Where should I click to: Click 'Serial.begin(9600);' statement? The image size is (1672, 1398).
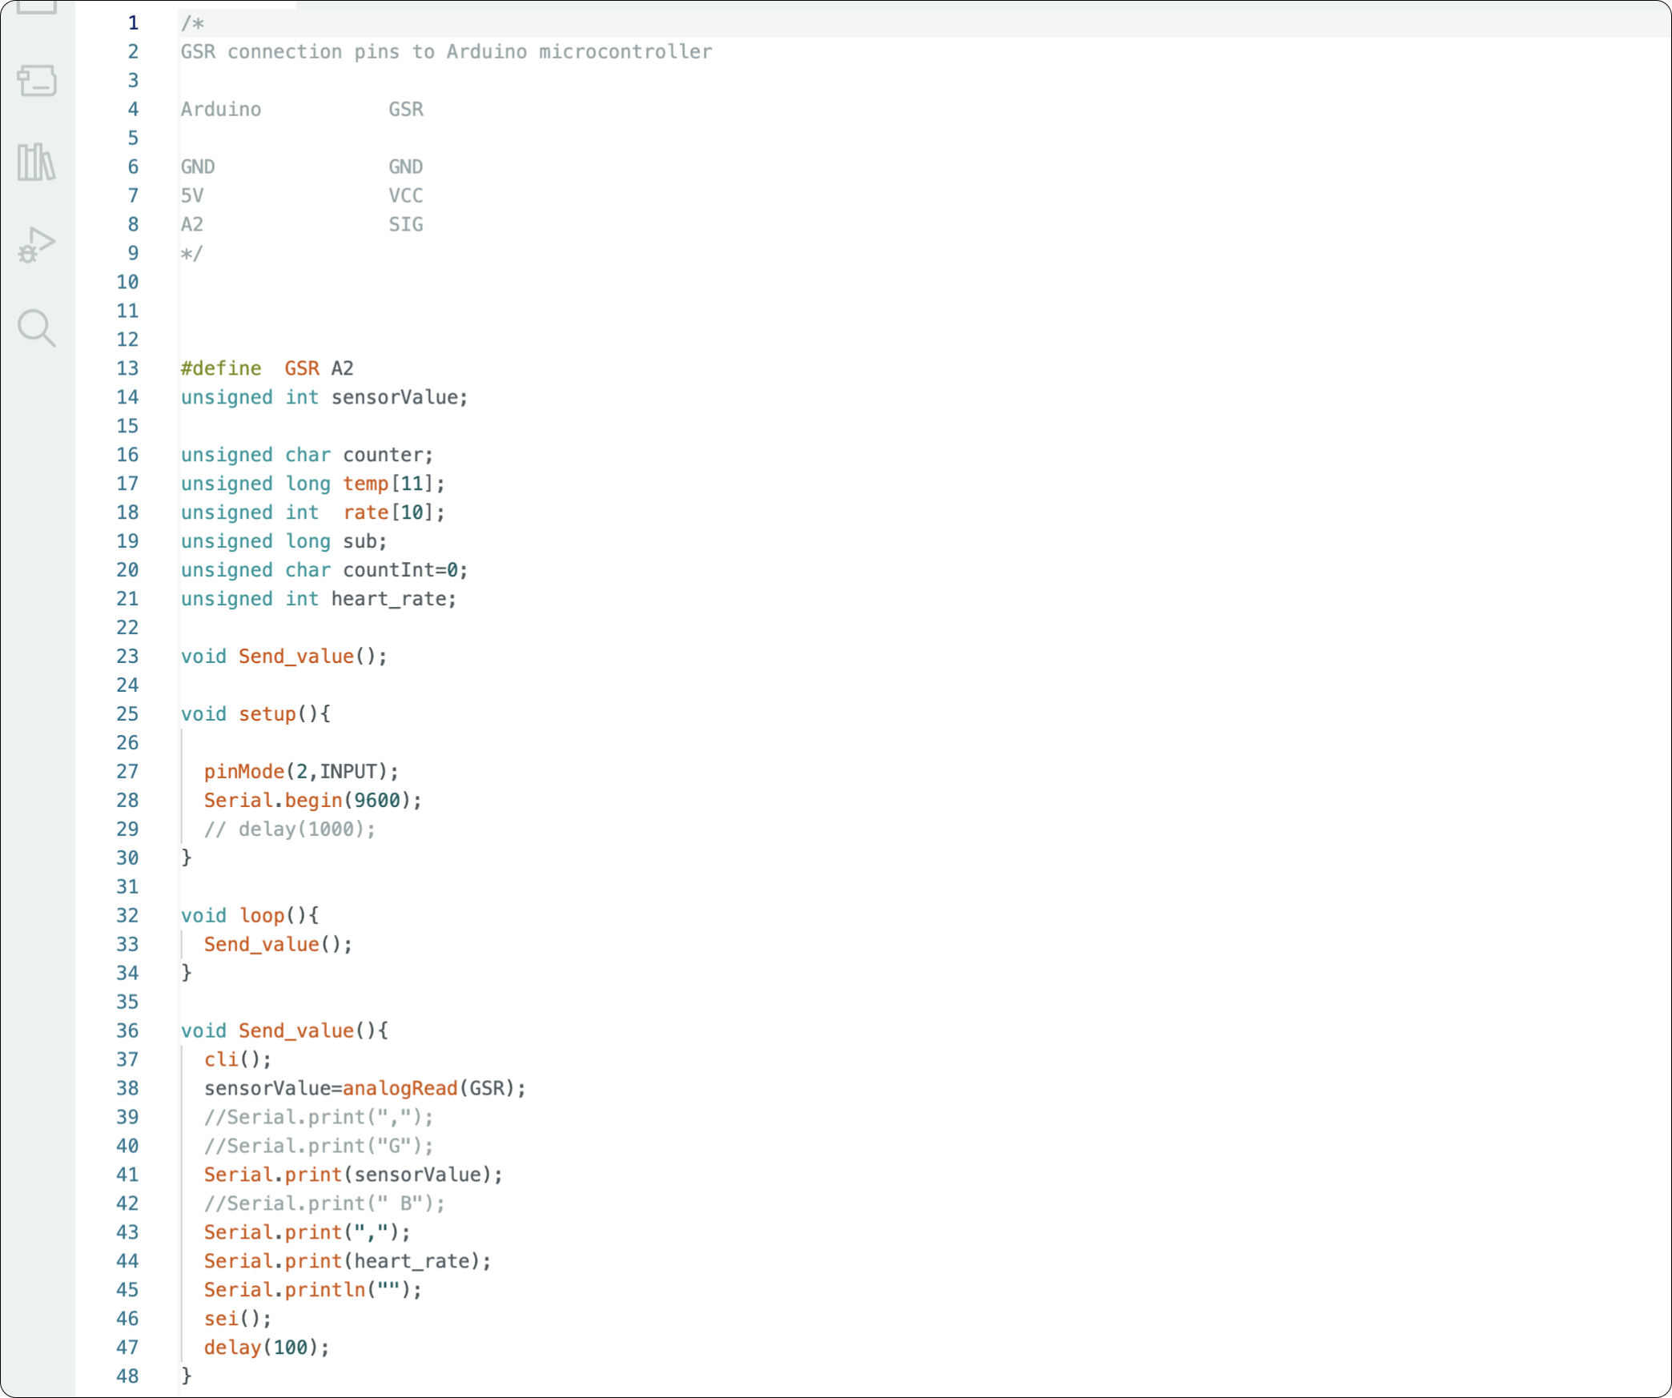[x=313, y=801]
